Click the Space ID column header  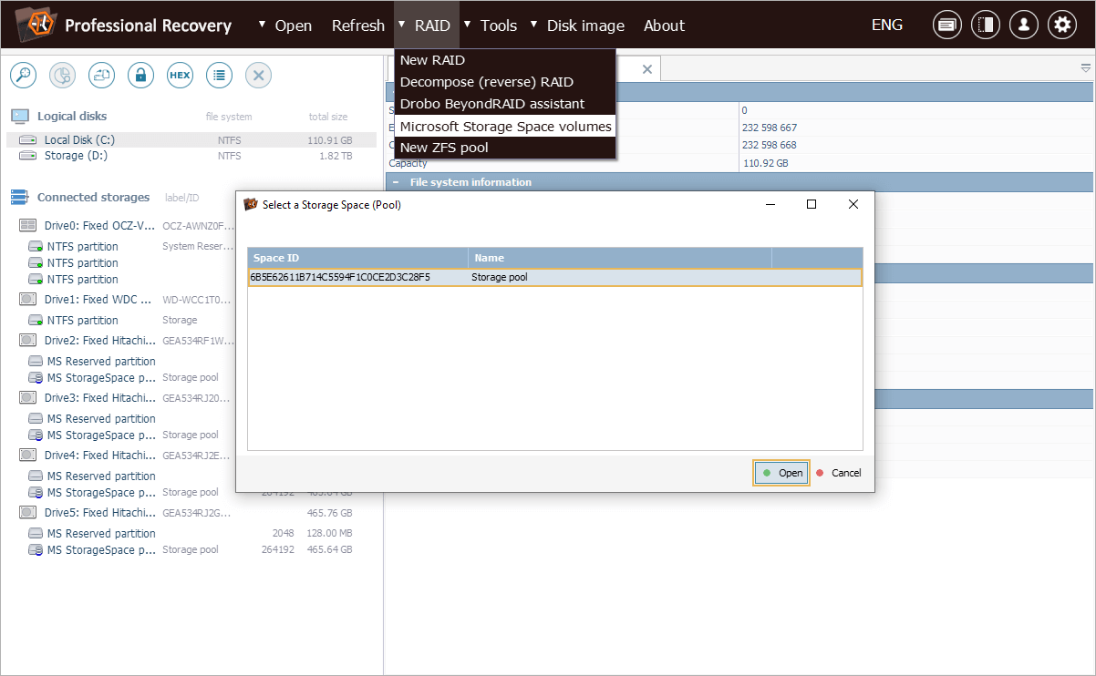(x=357, y=258)
